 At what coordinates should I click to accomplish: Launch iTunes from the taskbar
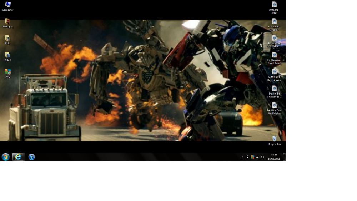click(31, 157)
